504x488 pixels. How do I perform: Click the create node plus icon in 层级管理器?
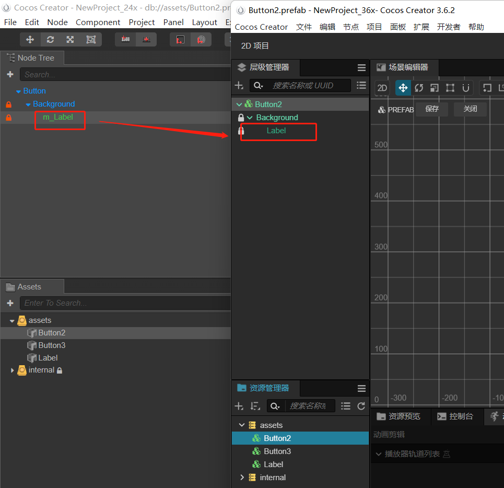(x=239, y=85)
